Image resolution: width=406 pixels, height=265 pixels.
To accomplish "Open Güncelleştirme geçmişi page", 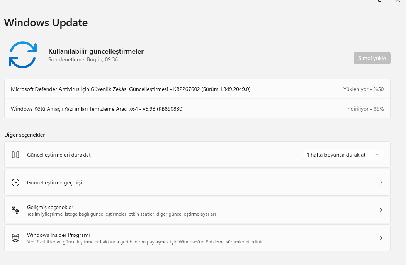I will coord(197,182).
